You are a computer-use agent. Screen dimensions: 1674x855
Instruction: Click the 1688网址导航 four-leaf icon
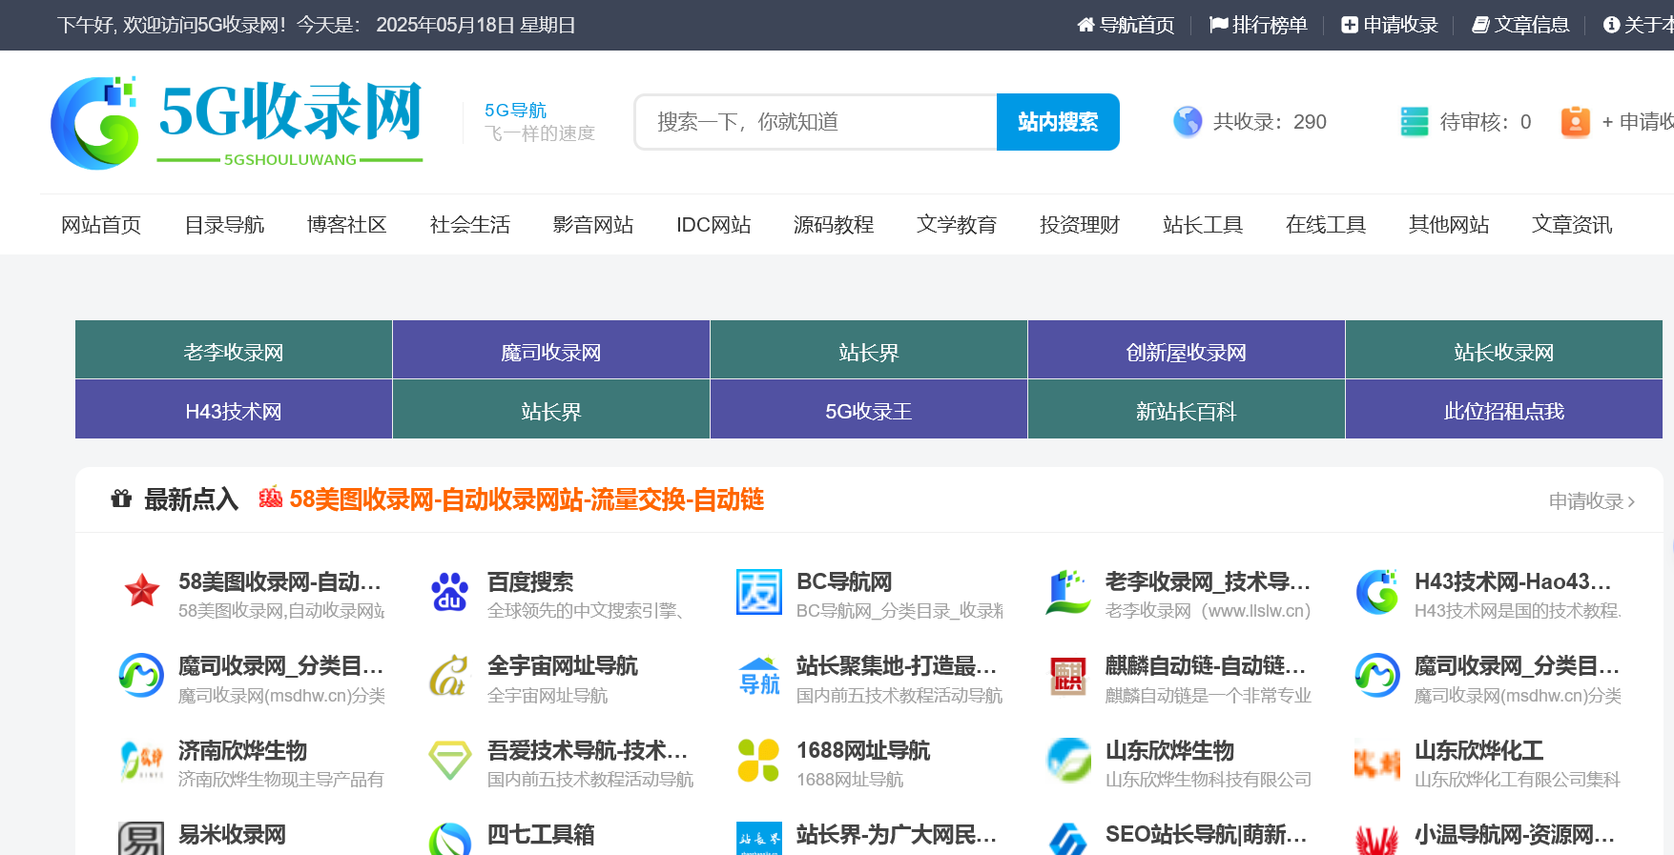tap(759, 760)
